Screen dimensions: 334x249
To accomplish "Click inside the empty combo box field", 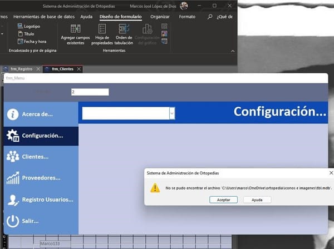I will pos(126,113).
